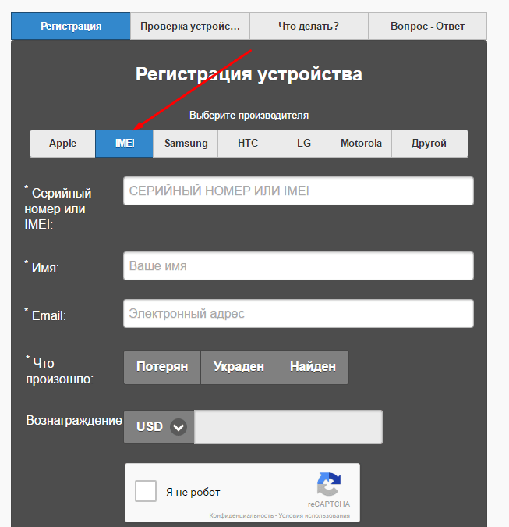Pick LG as manufacturer
This screenshot has width=509, height=527.
click(304, 144)
